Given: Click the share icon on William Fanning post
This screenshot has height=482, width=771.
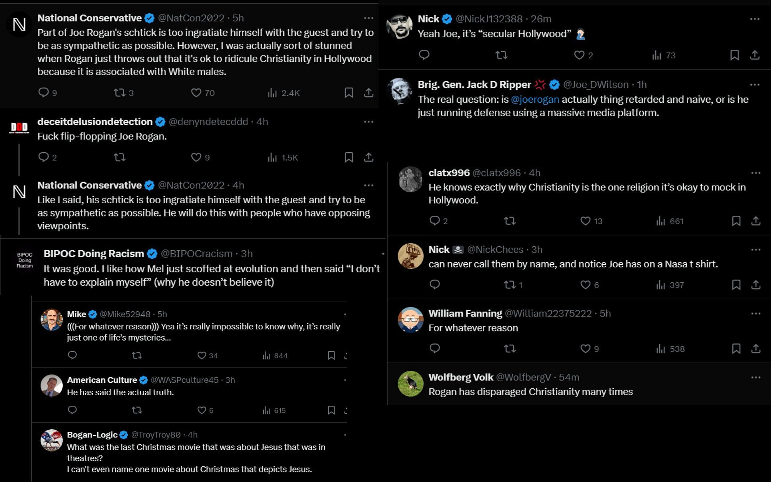Looking at the screenshot, I should click(x=755, y=348).
